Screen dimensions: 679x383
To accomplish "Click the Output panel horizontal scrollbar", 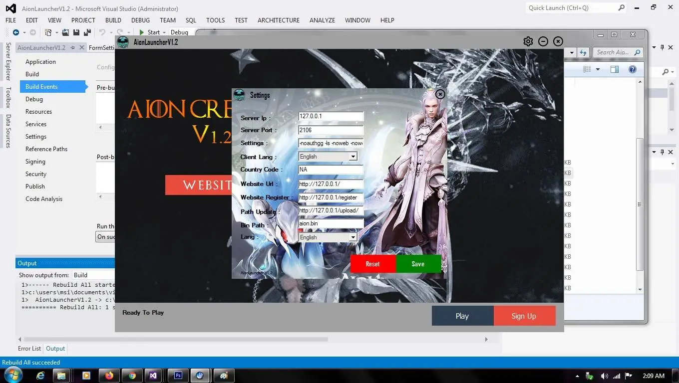I will 176,339.
